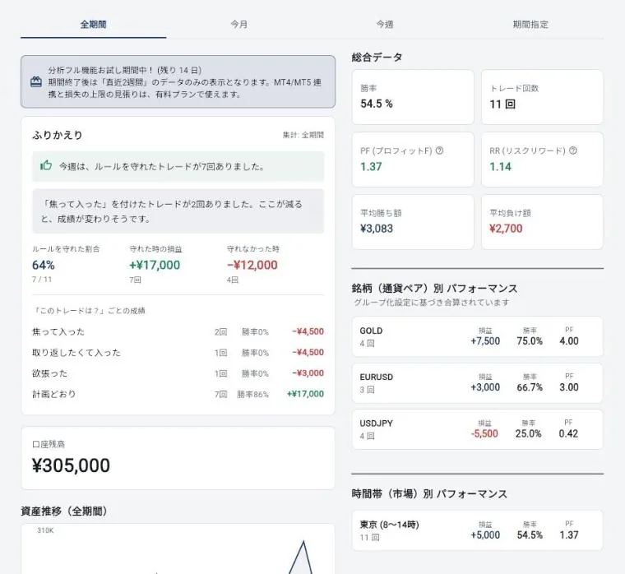Click the gift icon in the trial banner
The height and width of the screenshot is (574, 625).
click(36, 81)
